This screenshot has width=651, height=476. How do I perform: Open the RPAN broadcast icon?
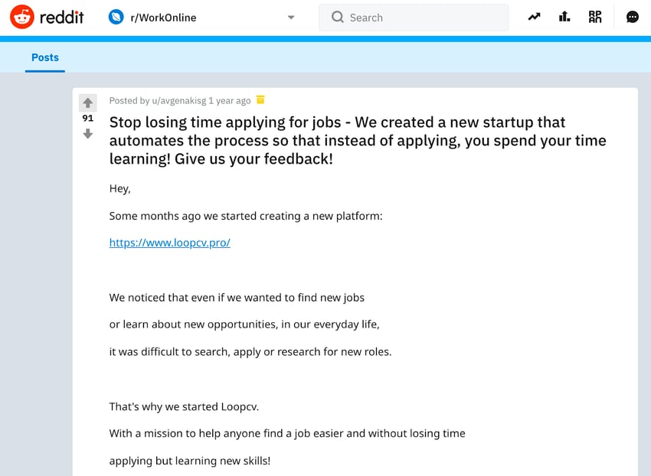pyautogui.click(x=595, y=17)
